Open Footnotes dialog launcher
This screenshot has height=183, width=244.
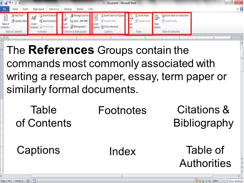(x=57, y=32)
